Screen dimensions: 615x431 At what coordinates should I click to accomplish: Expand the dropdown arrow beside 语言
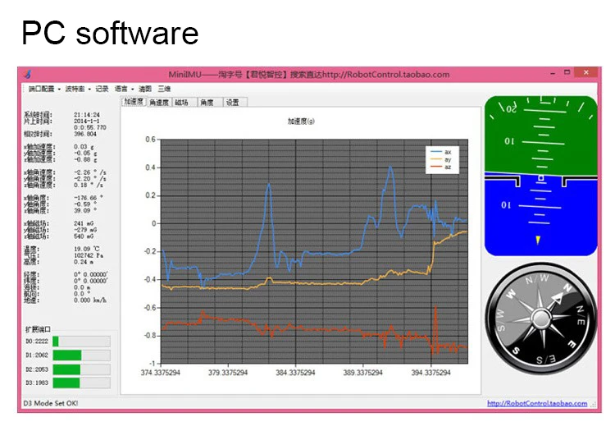(133, 89)
